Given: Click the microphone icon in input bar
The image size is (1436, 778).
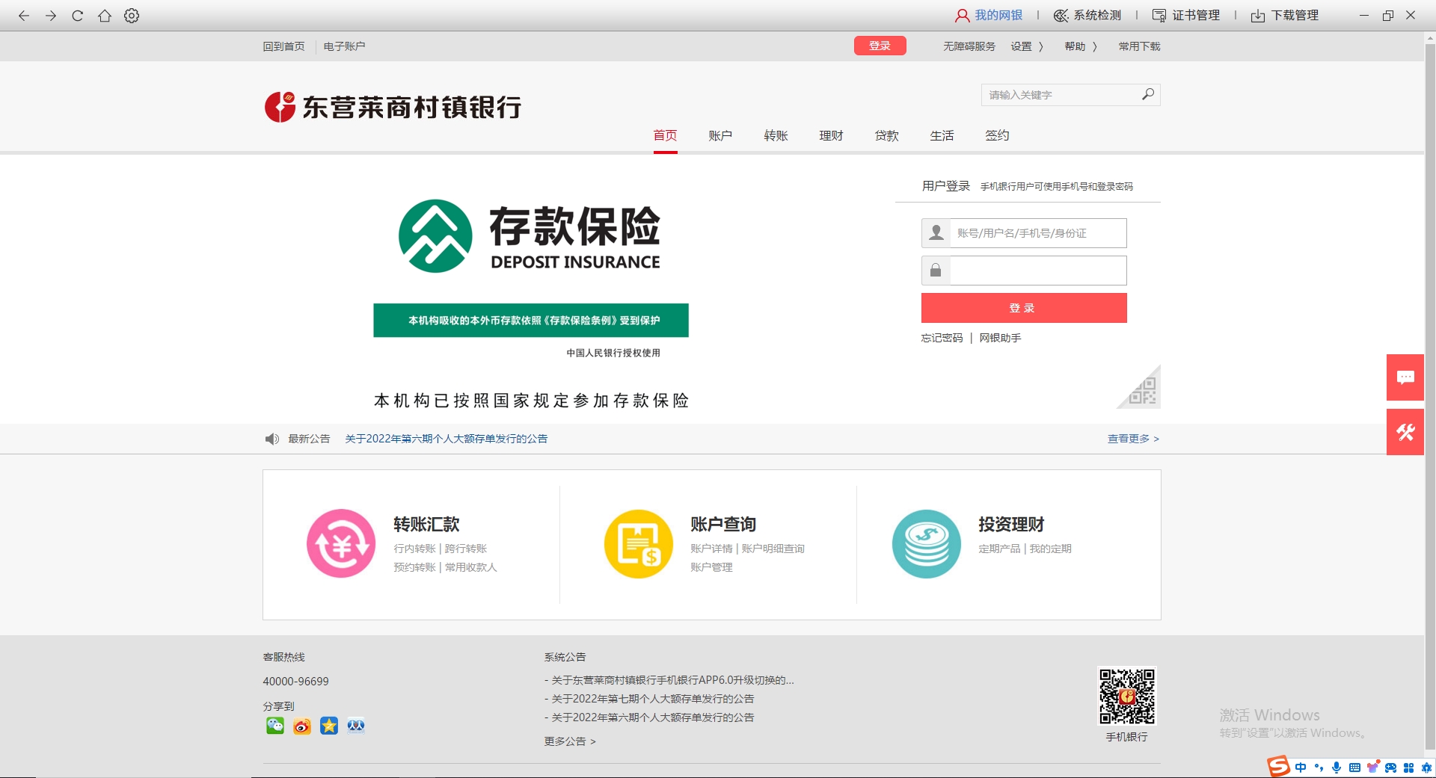Looking at the screenshot, I should pyautogui.click(x=1337, y=768).
